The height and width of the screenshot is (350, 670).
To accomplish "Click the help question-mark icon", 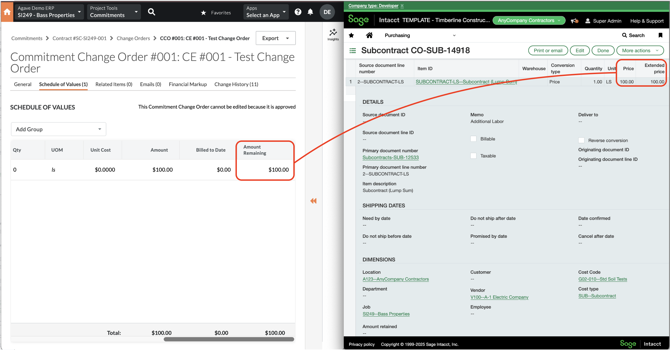I will [298, 12].
